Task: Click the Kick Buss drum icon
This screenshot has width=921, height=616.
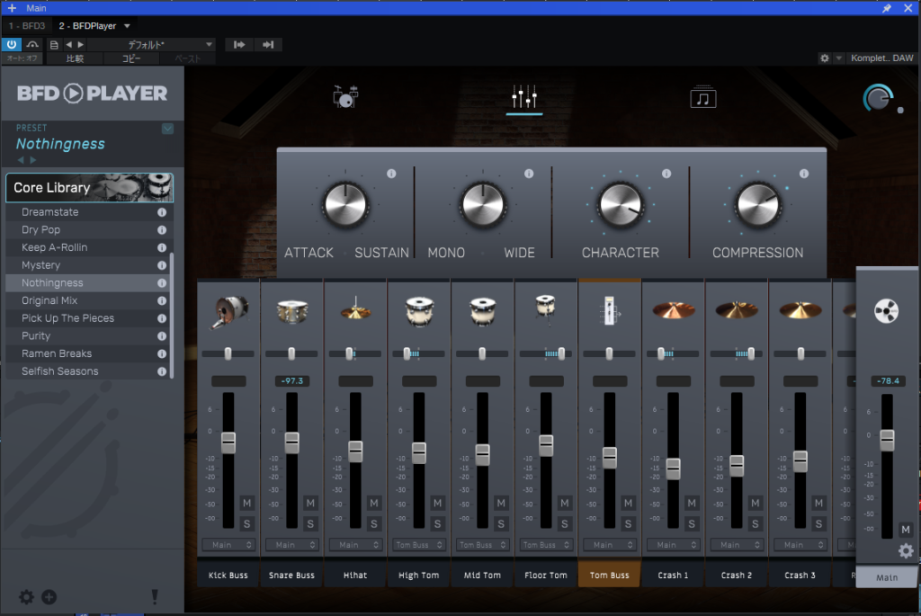Action: (228, 312)
